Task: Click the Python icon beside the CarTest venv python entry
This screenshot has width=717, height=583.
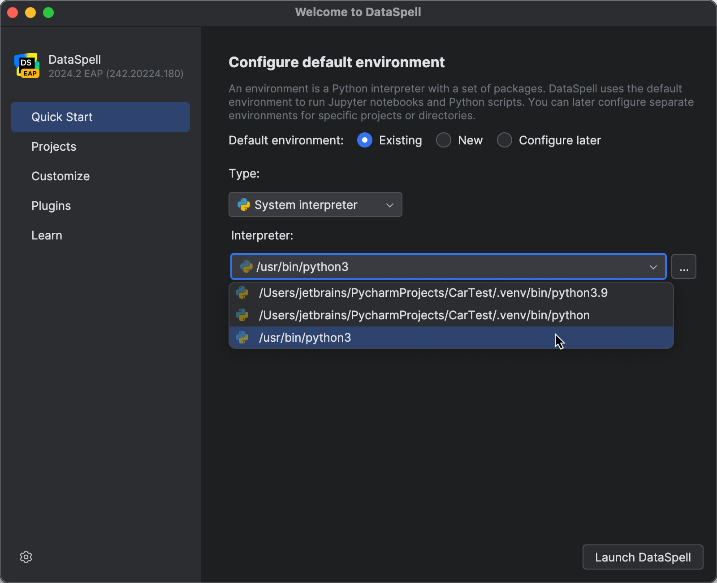Action: (x=242, y=315)
